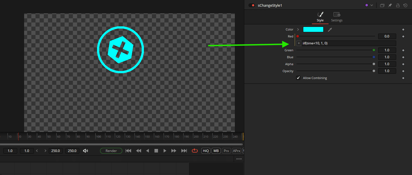Disable the Allow Combining option
412x175 pixels.
[x=298, y=78]
